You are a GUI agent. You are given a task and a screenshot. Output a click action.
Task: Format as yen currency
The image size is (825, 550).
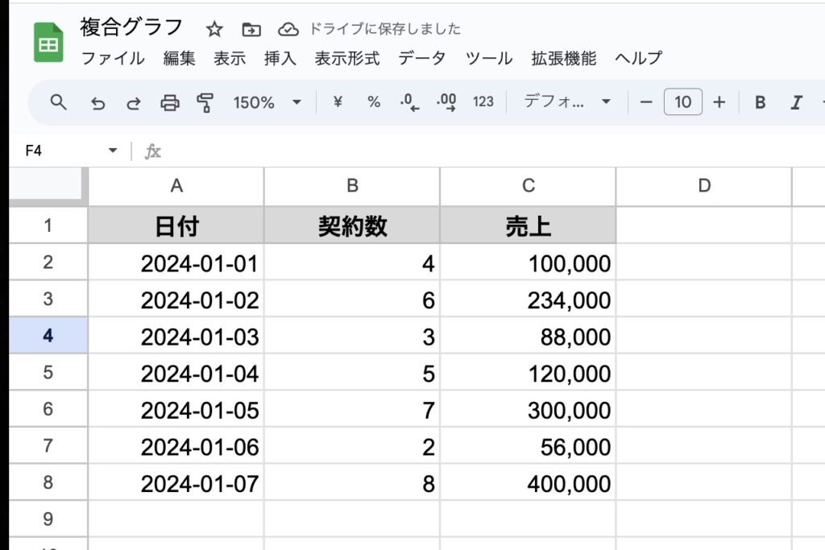pyautogui.click(x=338, y=102)
